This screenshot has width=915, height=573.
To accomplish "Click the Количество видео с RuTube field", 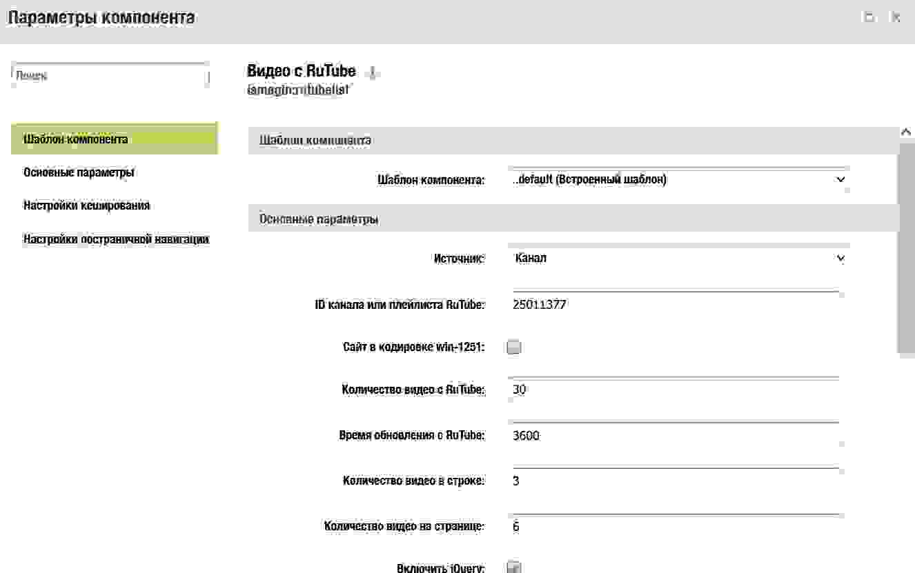I will click(x=674, y=390).
